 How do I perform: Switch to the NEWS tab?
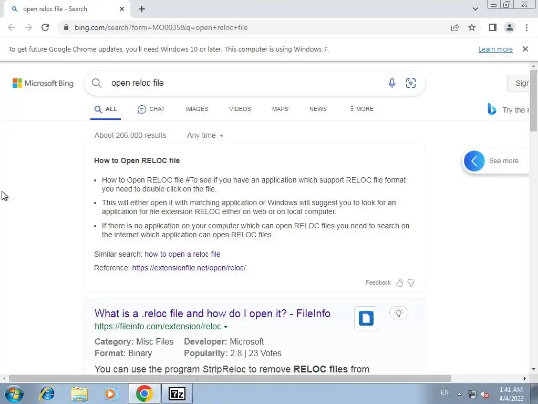tap(318, 109)
